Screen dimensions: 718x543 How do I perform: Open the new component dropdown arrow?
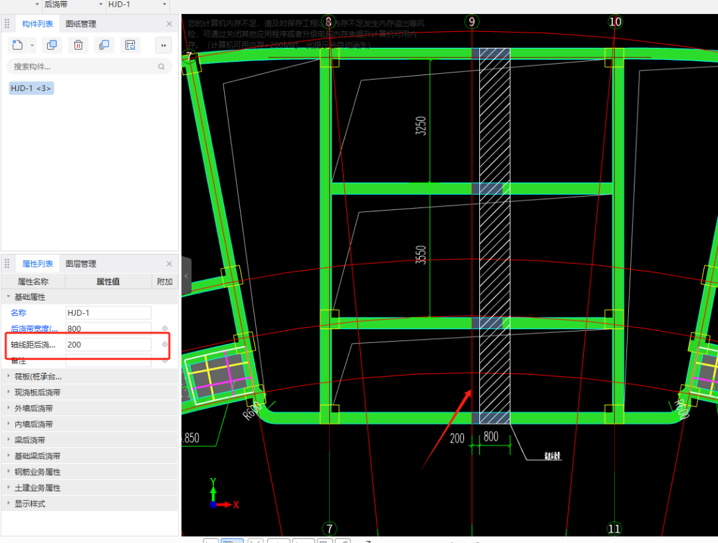coord(32,45)
